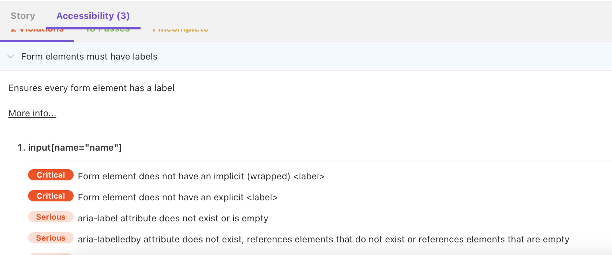Viewport: 612px width, 255px height.
Task: Click the Critical badge for implicit label
Action: [51, 175]
